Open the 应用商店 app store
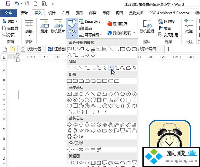 click(117, 24)
